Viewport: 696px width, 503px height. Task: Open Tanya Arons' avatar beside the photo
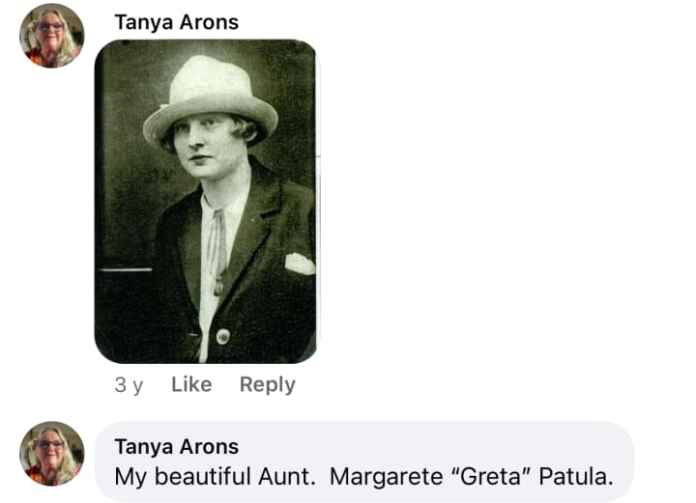52,36
